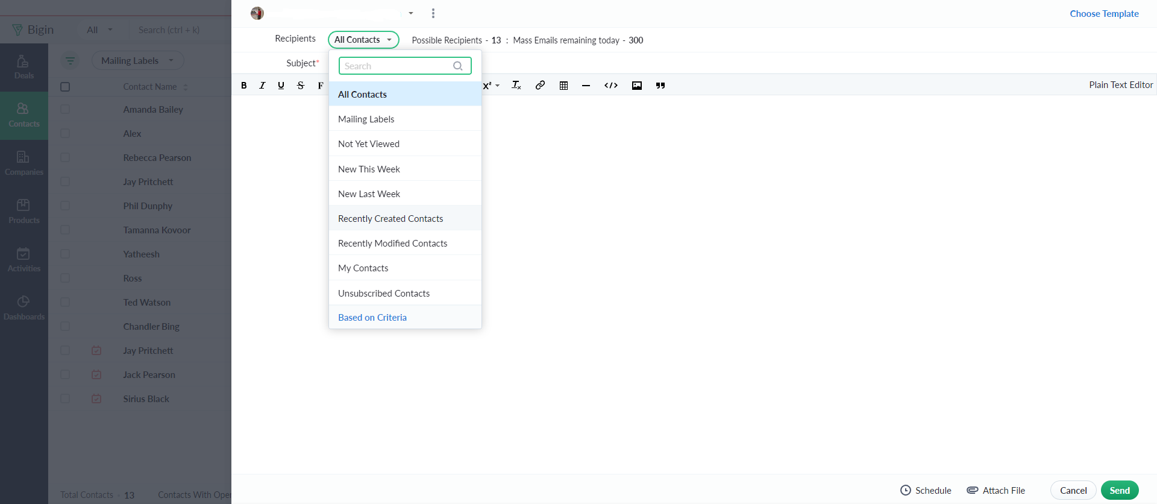Check the select-all contacts checkbox

(65, 87)
